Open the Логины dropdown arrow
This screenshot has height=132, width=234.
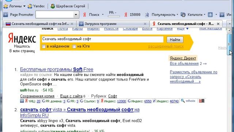click(x=24, y=6)
